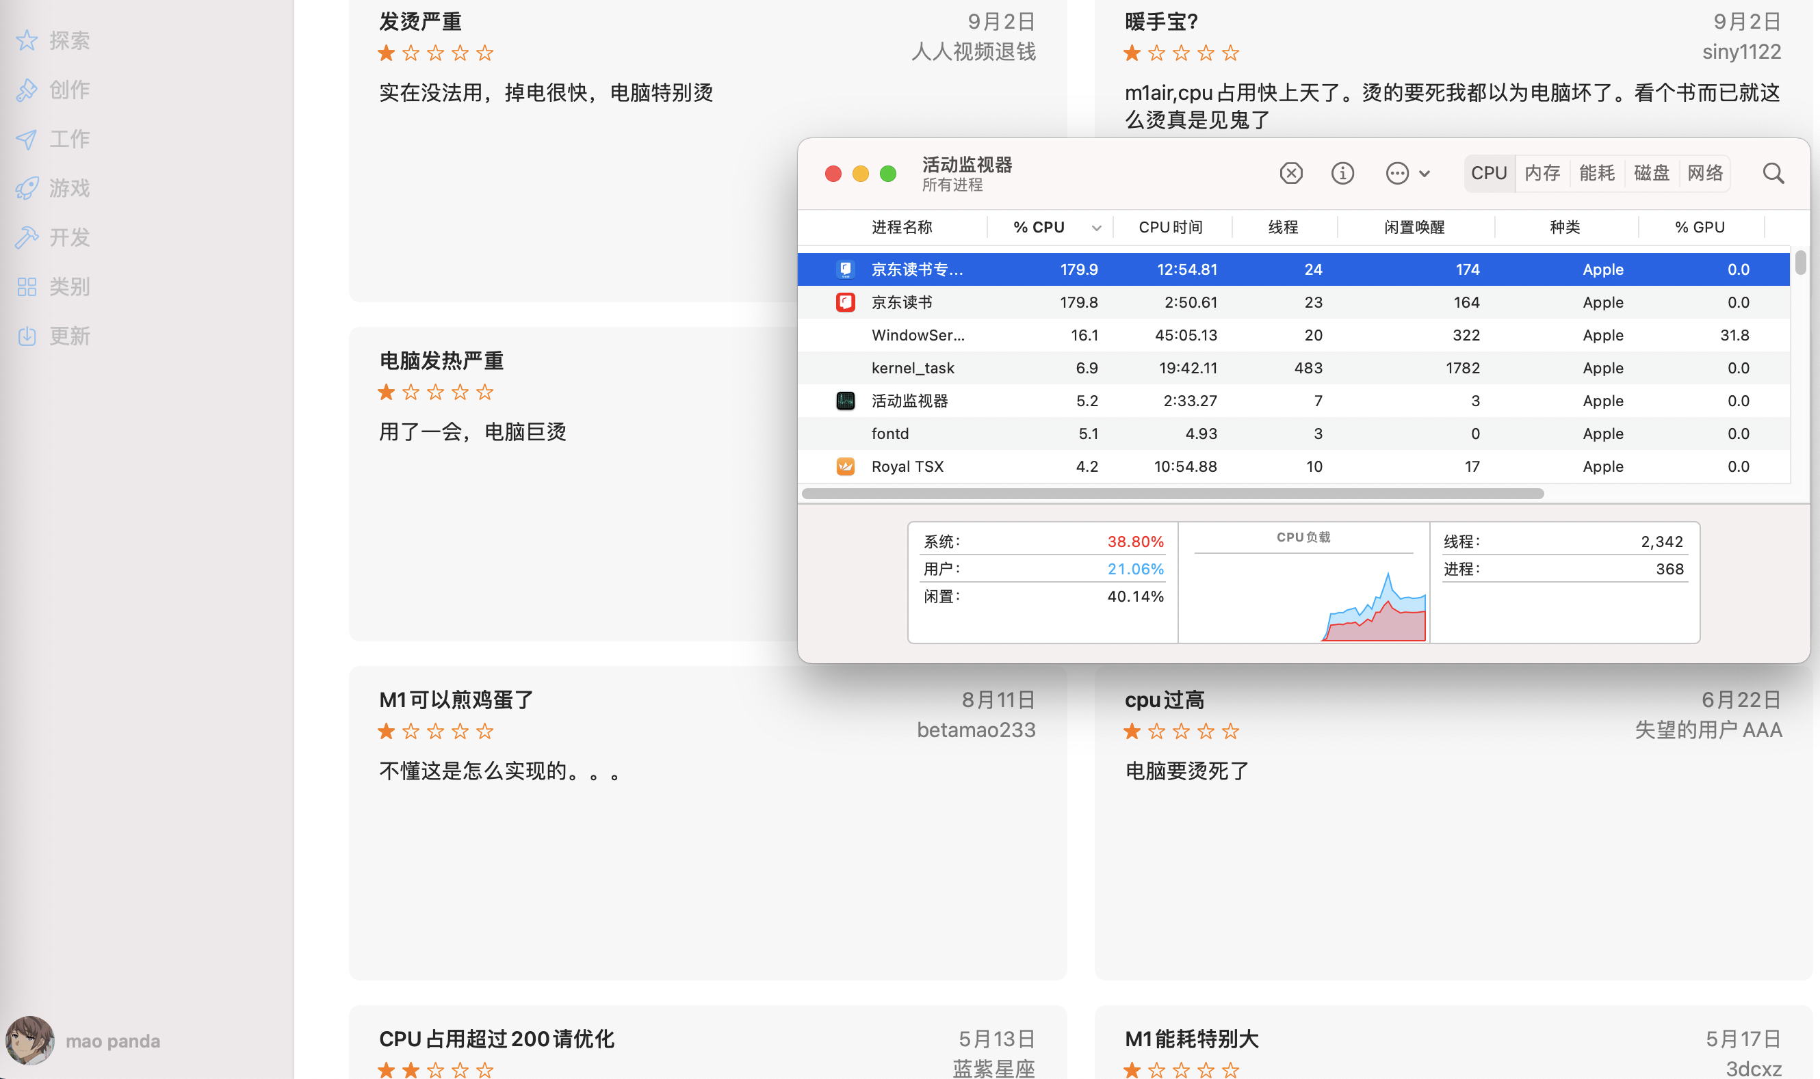Image resolution: width=1820 pixels, height=1079 pixels.
Task: Click the mao panda account name
Action: [113, 1041]
